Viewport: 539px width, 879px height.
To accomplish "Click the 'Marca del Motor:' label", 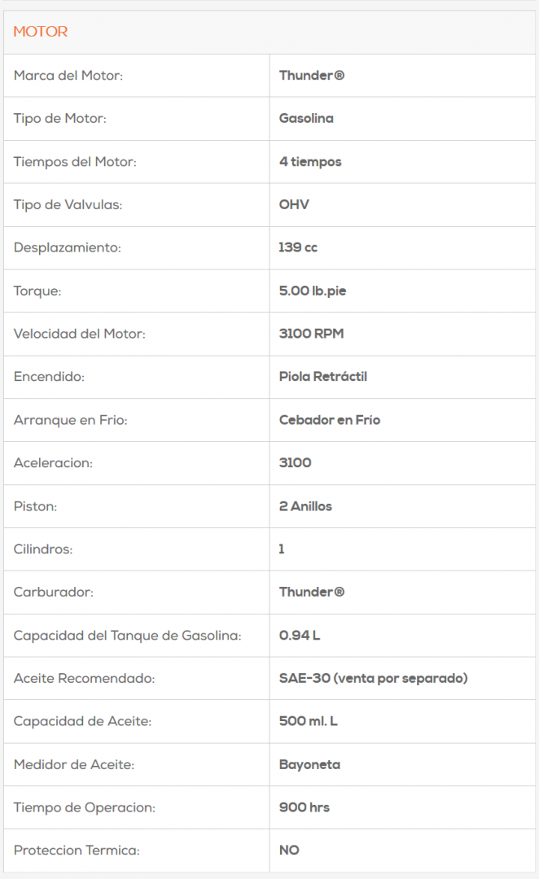I will pos(68,76).
